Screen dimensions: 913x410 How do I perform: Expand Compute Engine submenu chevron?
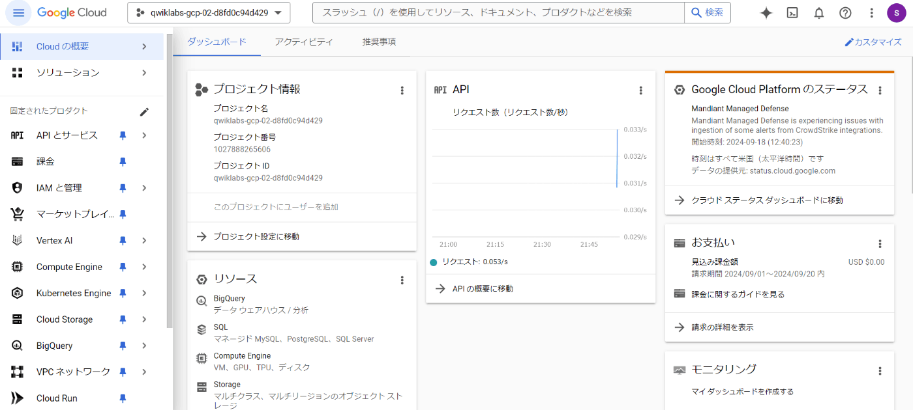[144, 267]
